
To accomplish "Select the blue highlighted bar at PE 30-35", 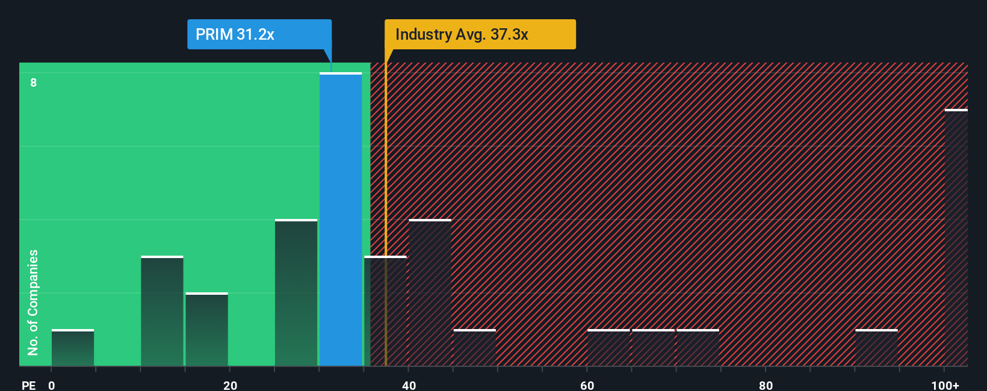I will click(x=341, y=220).
